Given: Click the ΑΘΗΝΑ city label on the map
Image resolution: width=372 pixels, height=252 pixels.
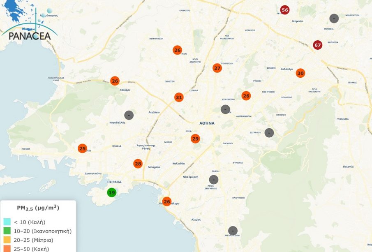Looking at the screenshot, I should (207, 123).
